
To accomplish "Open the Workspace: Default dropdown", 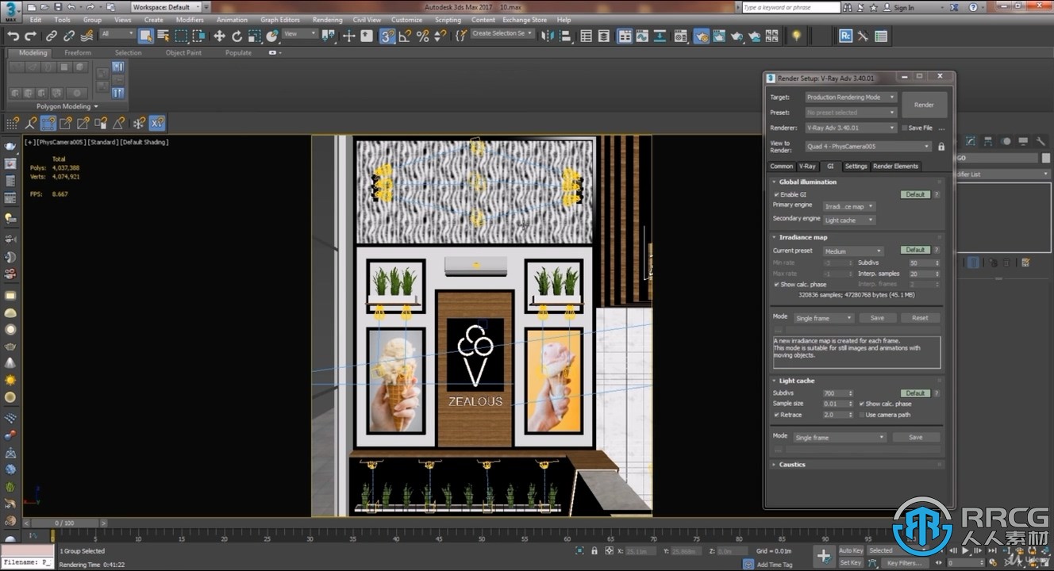I will coord(165,7).
